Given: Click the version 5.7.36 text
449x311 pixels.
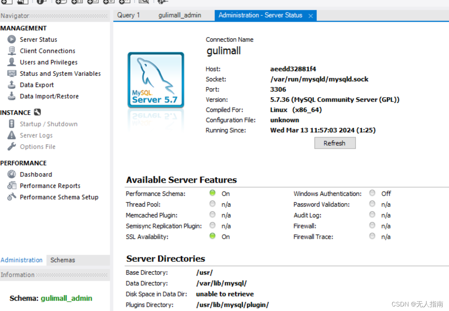Looking at the screenshot, I should [x=335, y=100].
